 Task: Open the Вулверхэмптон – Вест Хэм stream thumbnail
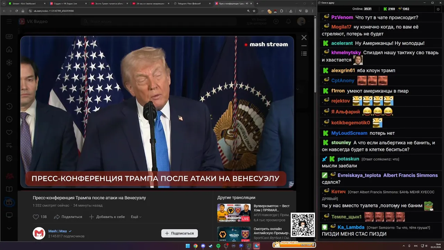234,213
